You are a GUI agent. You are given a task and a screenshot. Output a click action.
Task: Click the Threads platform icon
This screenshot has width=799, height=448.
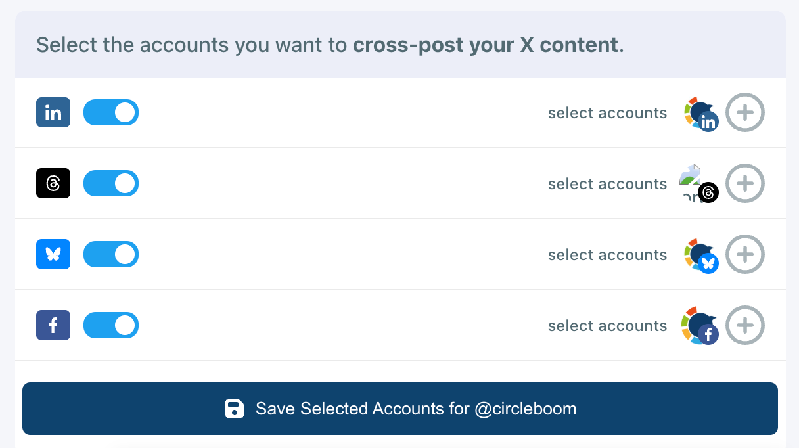point(53,183)
